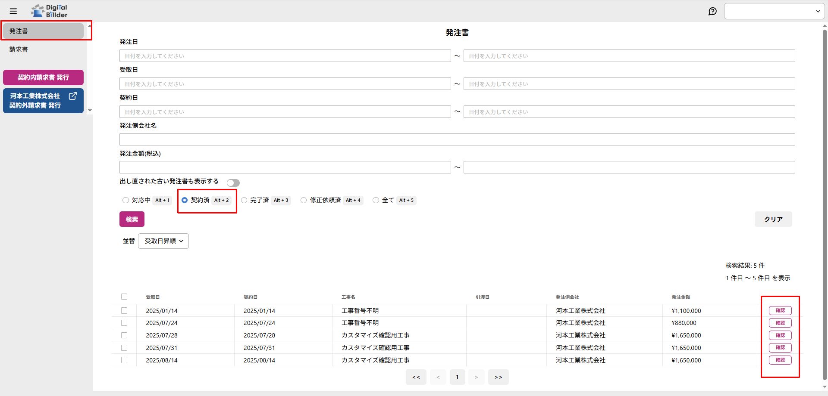This screenshot has width=828, height=396.
Task: Check the box for the 2025/07/24 row
Action: [x=124, y=323]
